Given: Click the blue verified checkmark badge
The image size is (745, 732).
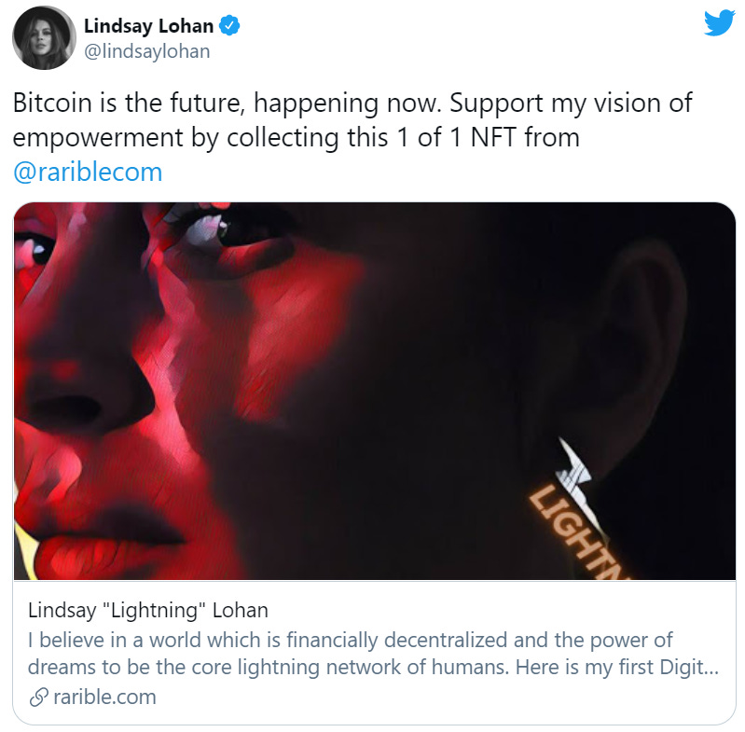Looking at the screenshot, I should (229, 26).
